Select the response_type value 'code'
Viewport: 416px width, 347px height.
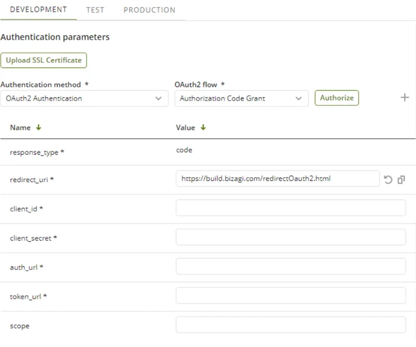pyautogui.click(x=184, y=150)
